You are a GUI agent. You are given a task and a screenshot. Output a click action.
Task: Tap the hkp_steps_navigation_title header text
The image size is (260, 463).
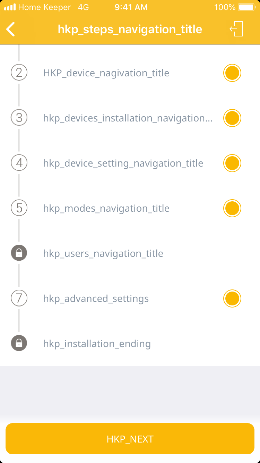(x=130, y=30)
